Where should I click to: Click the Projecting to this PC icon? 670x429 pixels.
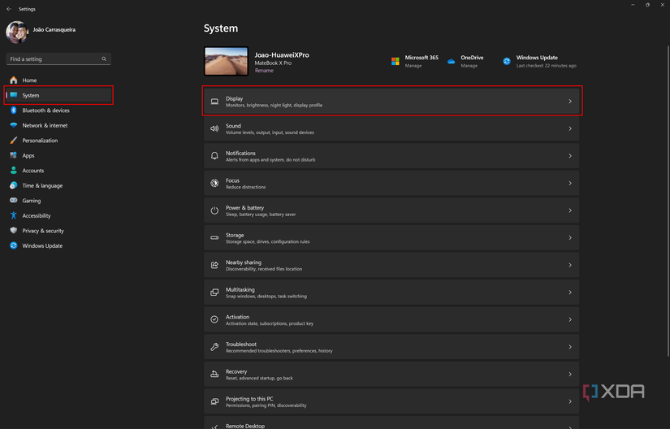(214, 401)
